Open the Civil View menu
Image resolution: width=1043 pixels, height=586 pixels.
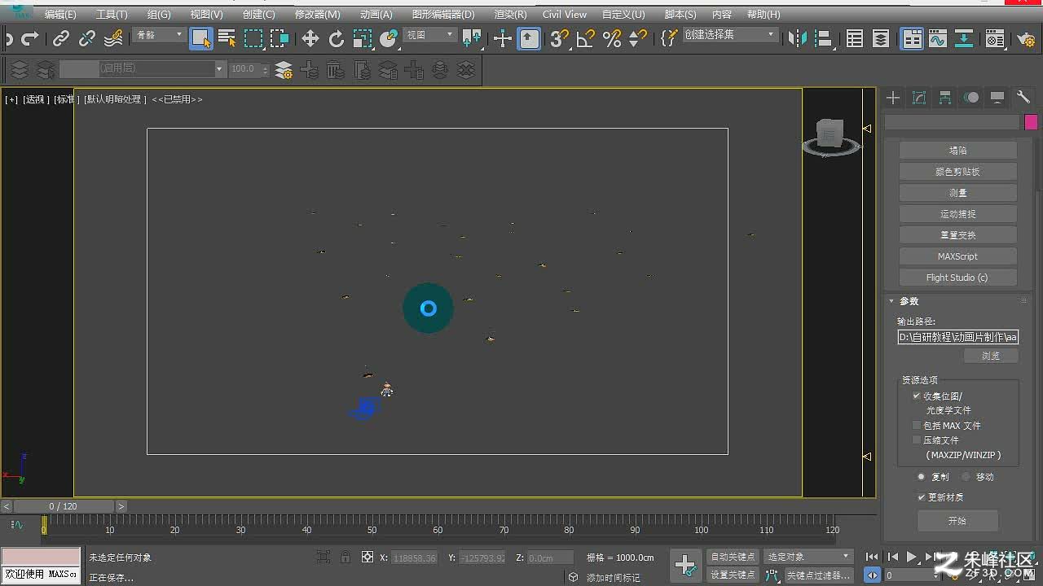point(565,15)
